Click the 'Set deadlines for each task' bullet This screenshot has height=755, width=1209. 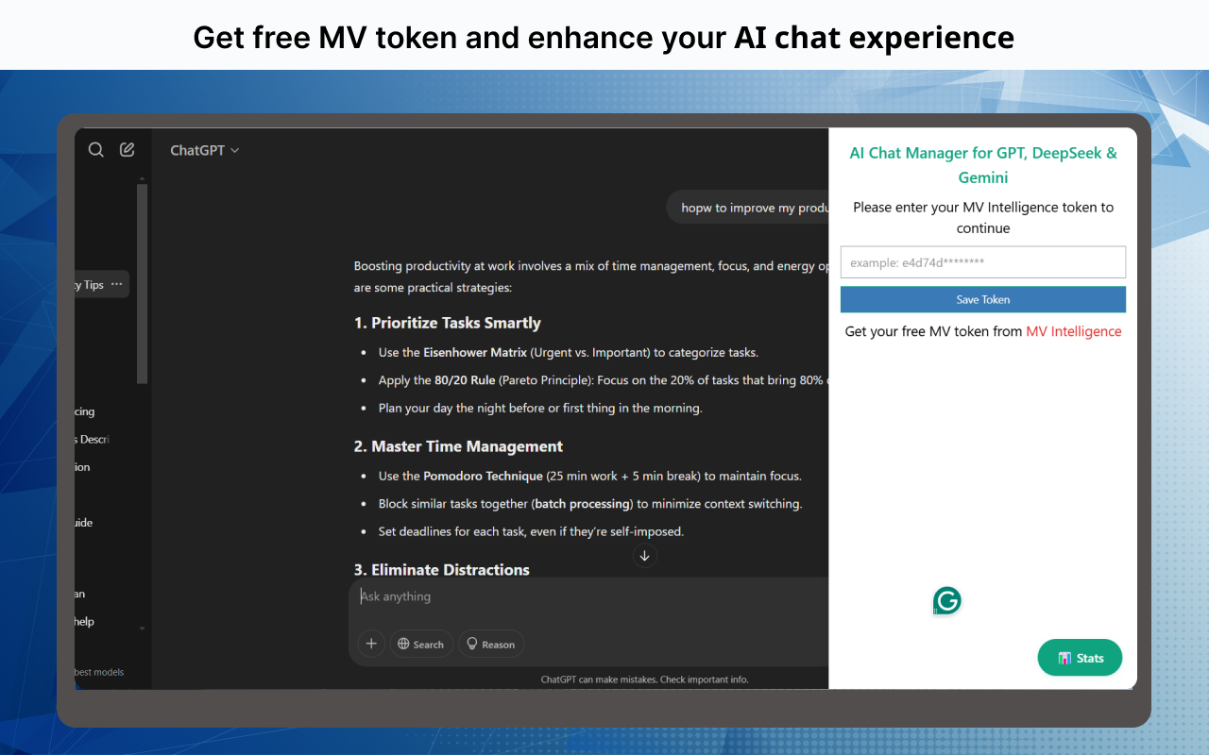point(531,531)
